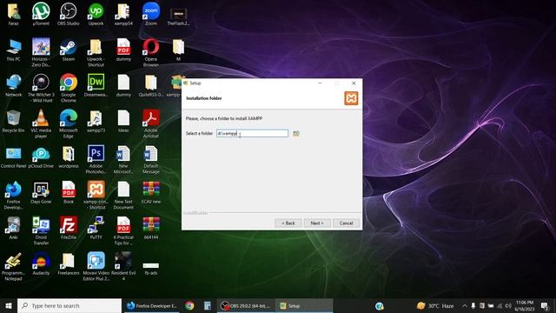556x313 pixels.
Task: Select the pCloud Drive desktop icon
Action: [41, 156]
